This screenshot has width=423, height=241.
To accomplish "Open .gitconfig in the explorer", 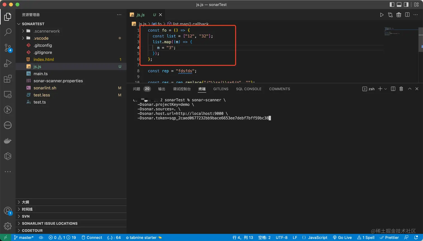I will 71,45.
